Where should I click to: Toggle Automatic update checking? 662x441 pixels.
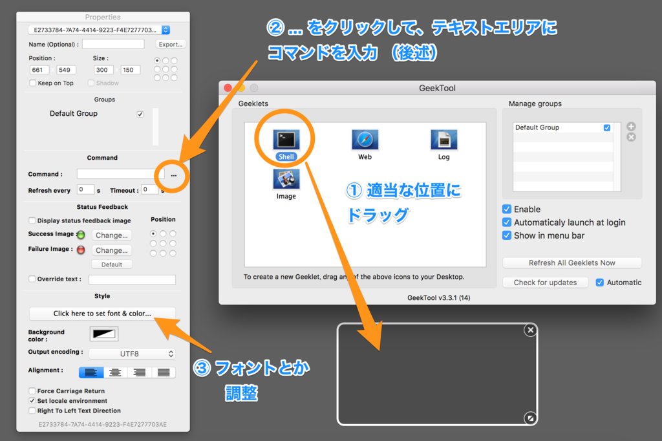[x=599, y=283]
